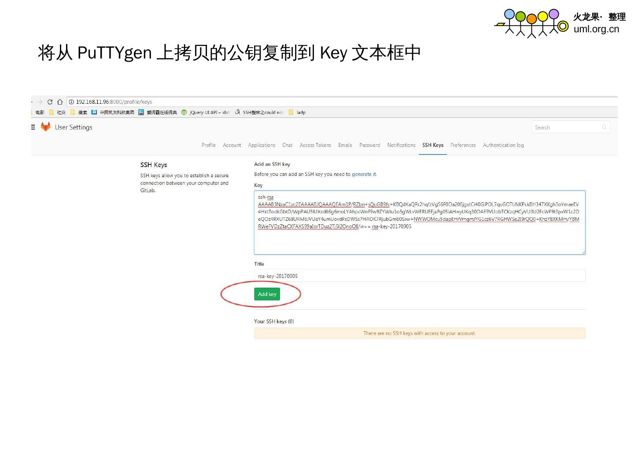Select the Password tab
634x475 pixels.
pos(370,145)
